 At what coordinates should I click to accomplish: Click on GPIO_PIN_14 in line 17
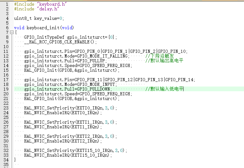(179, 80)
